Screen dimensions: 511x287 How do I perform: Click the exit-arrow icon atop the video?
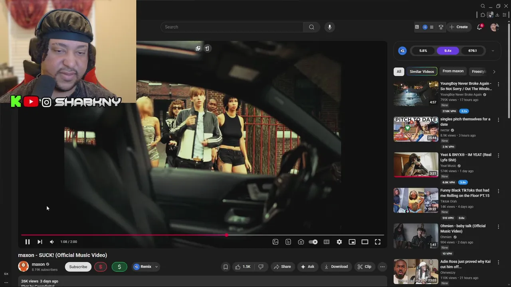point(207,48)
